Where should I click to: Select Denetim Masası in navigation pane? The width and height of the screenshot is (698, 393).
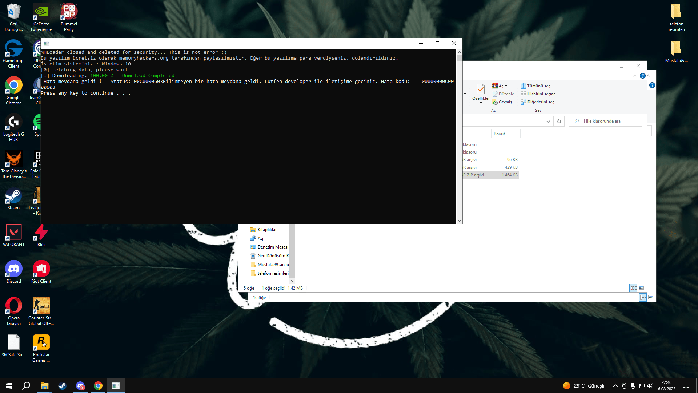[x=269, y=247]
